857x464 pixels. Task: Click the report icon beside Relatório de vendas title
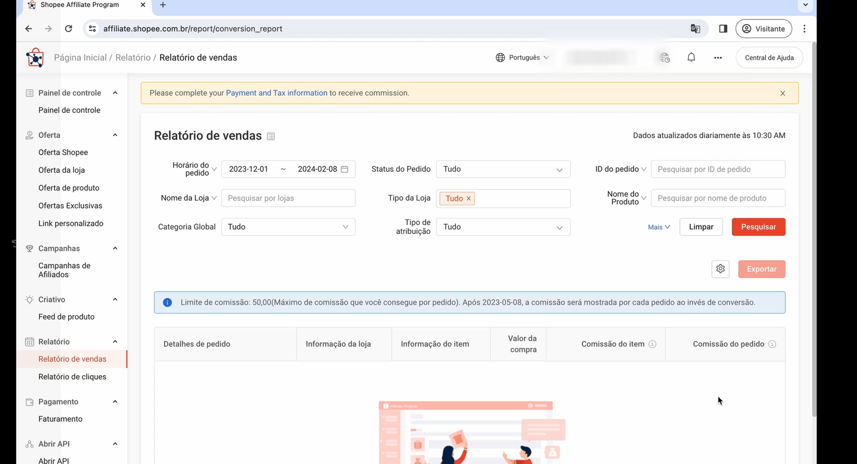tap(271, 136)
